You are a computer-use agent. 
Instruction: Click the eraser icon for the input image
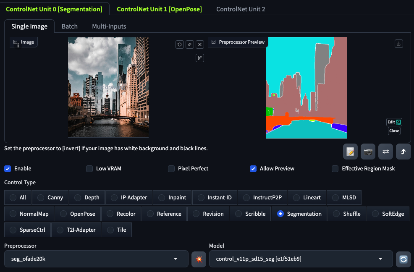click(x=190, y=44)
